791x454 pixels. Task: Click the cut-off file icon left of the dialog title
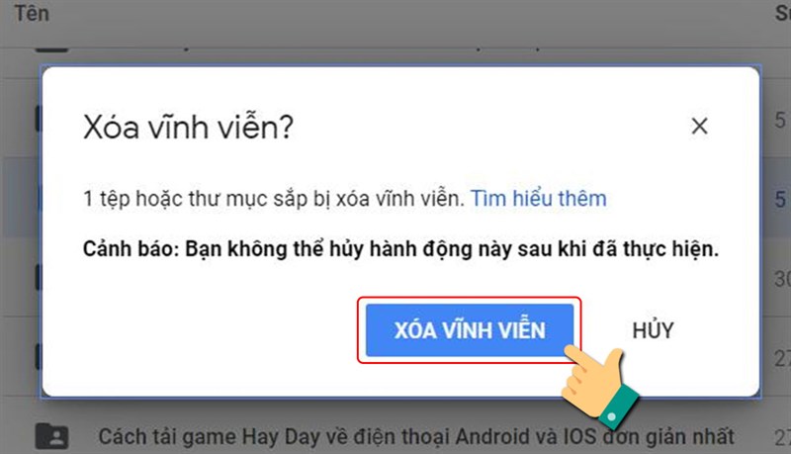(39, 119)
